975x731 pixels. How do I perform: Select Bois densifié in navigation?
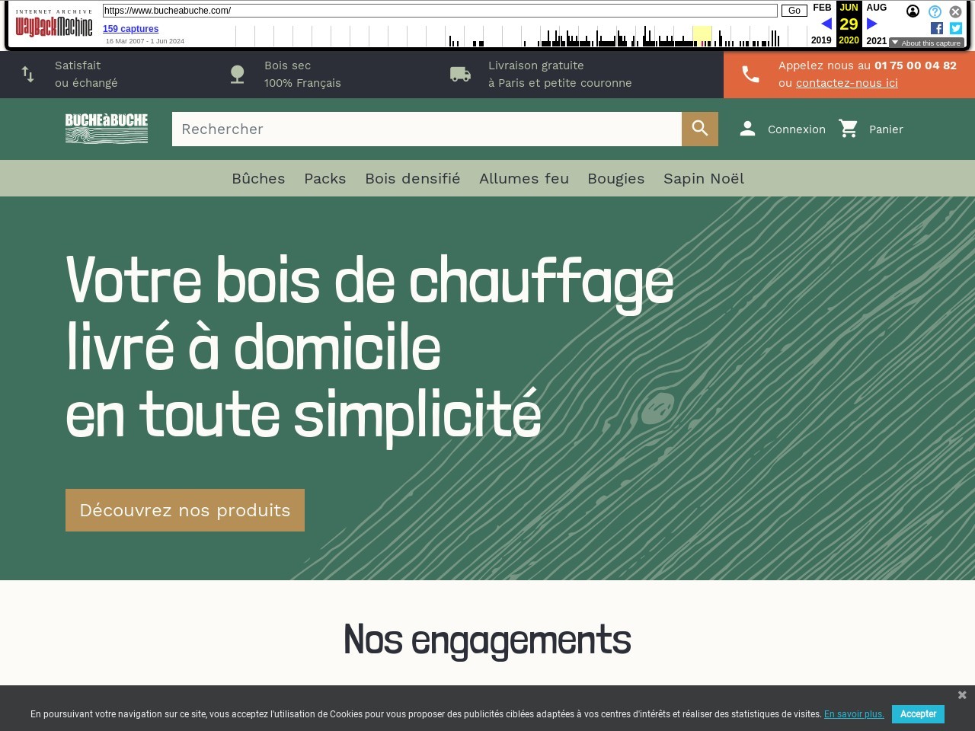point(412,178)
